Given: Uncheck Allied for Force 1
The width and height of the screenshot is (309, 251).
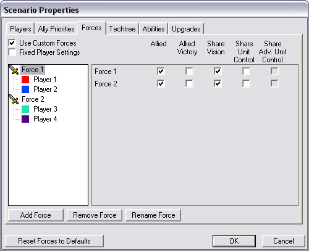Looking at the screenshot, I should click(161, 72).
